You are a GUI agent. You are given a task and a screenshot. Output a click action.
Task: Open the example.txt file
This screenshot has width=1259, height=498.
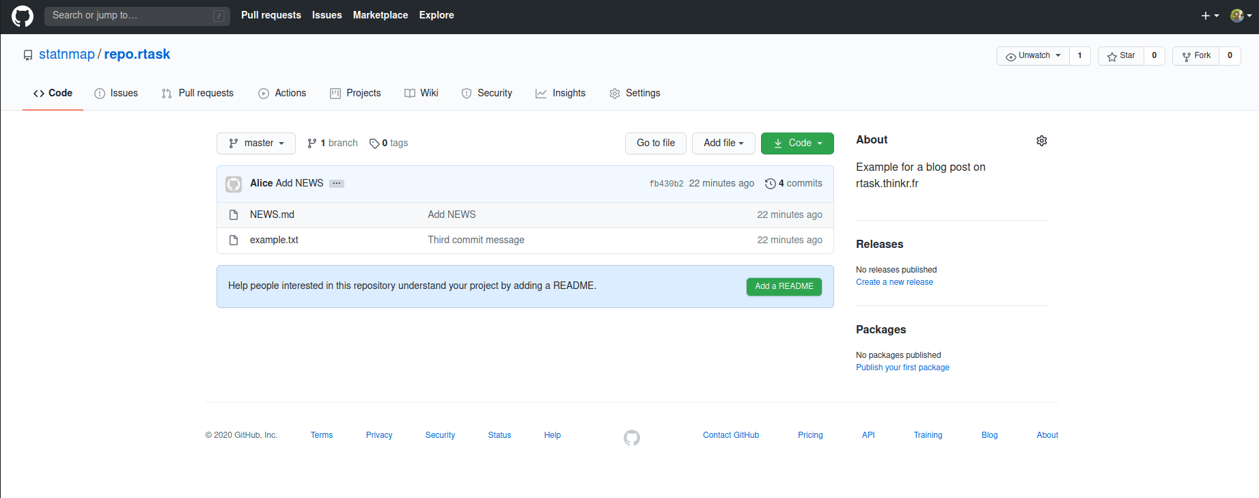[x=274, y=240]
